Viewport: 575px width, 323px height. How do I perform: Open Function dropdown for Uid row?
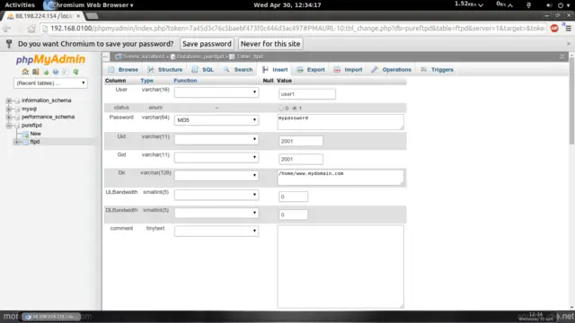coord(217,139)
